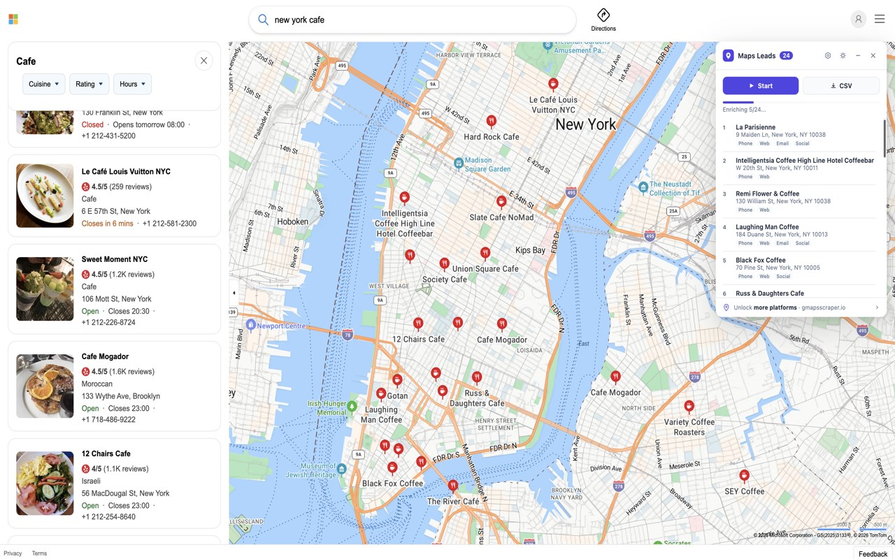This screenshot has width=895, height=559.
Task: Minimize the Maps Leads panel
Action: 858,56
